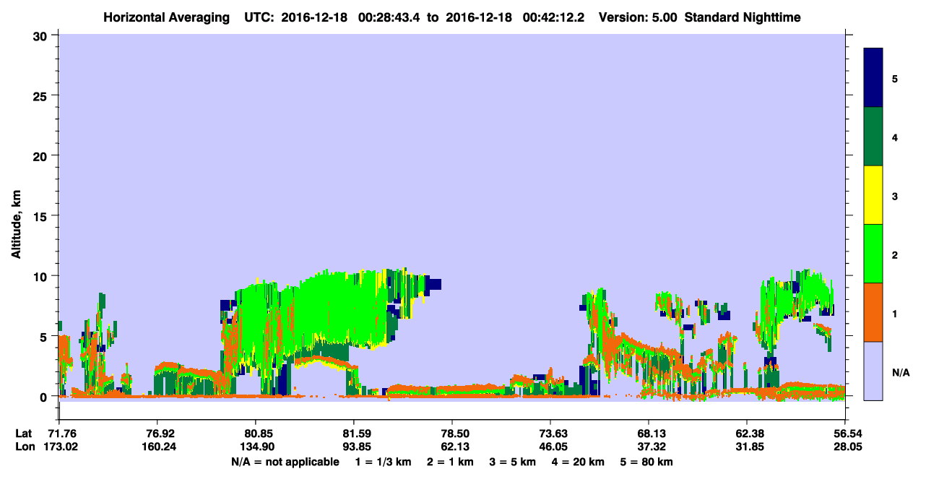Image resolution: width=939 pixels, height=482 pixels.
Task: Click the '2 = 1 km' legend note
Action: 449,462
